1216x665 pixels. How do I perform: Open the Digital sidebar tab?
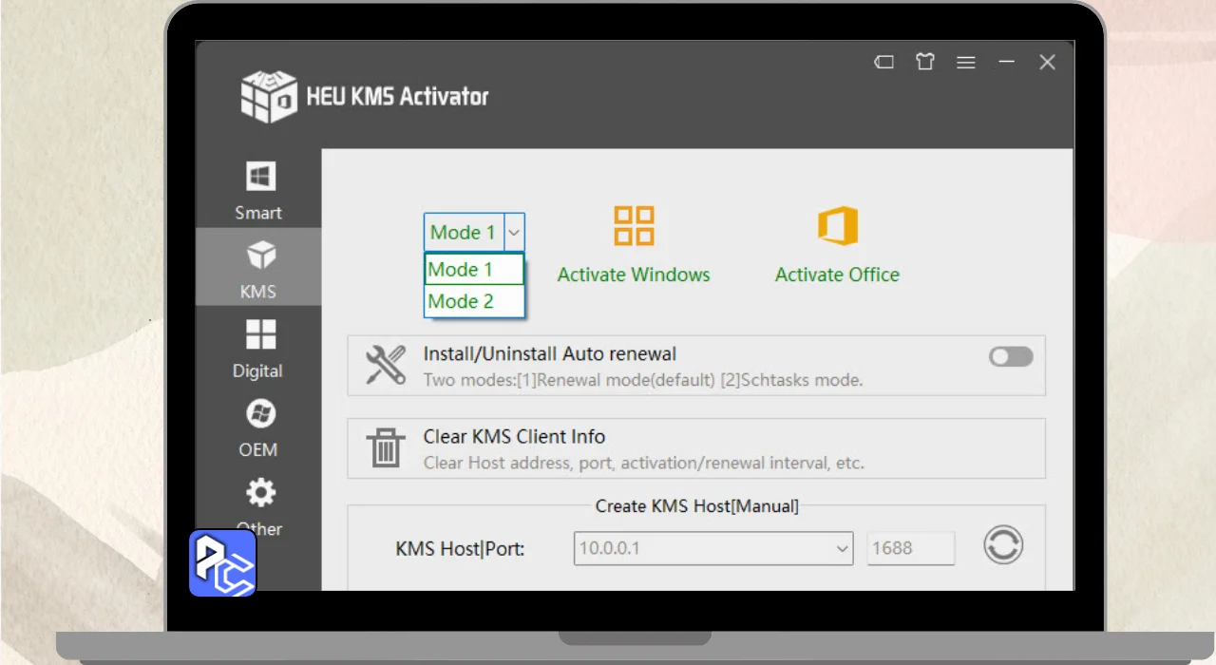pyautogui.click(x=259, y=349)
